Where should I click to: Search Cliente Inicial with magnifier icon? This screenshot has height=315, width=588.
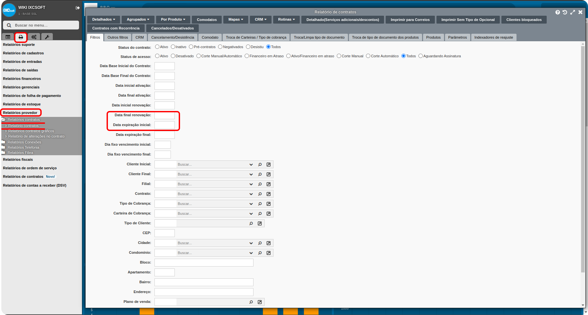pos(260,164)
